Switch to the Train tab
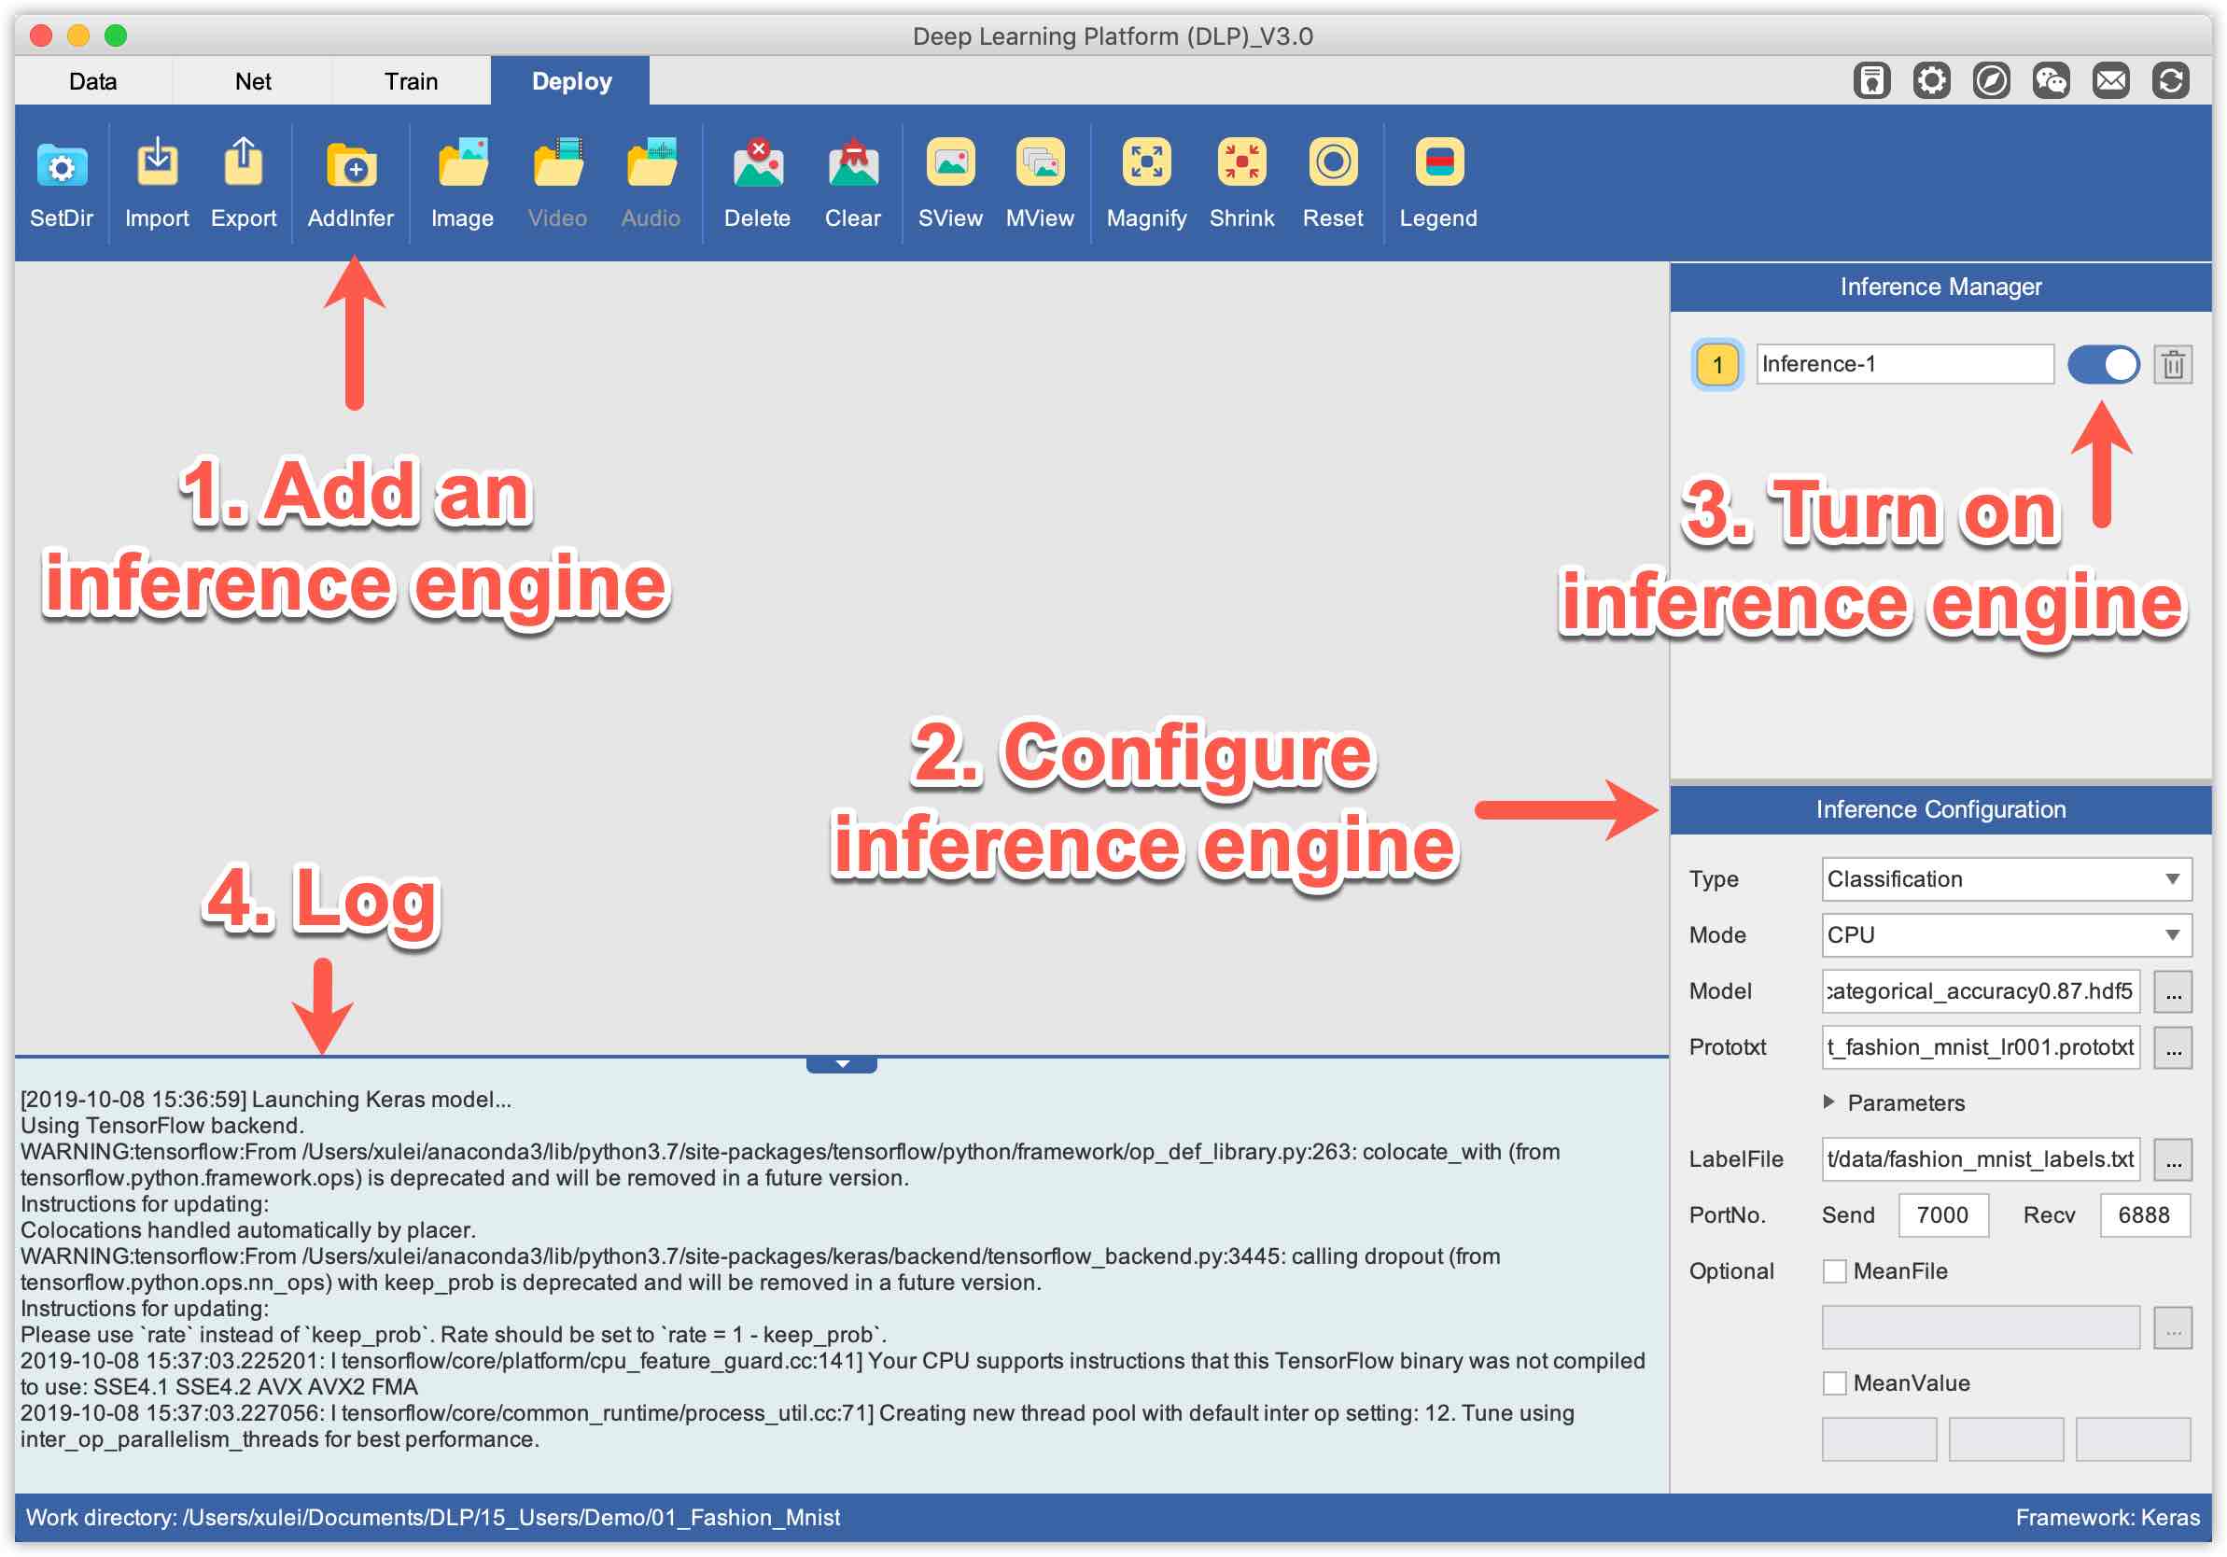Image resolution: width=2227 pixels, height=1557 pixels. tap(411, 81)
